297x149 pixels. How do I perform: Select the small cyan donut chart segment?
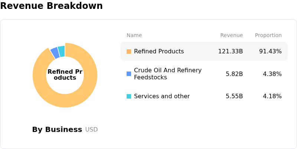pos(62,50)
